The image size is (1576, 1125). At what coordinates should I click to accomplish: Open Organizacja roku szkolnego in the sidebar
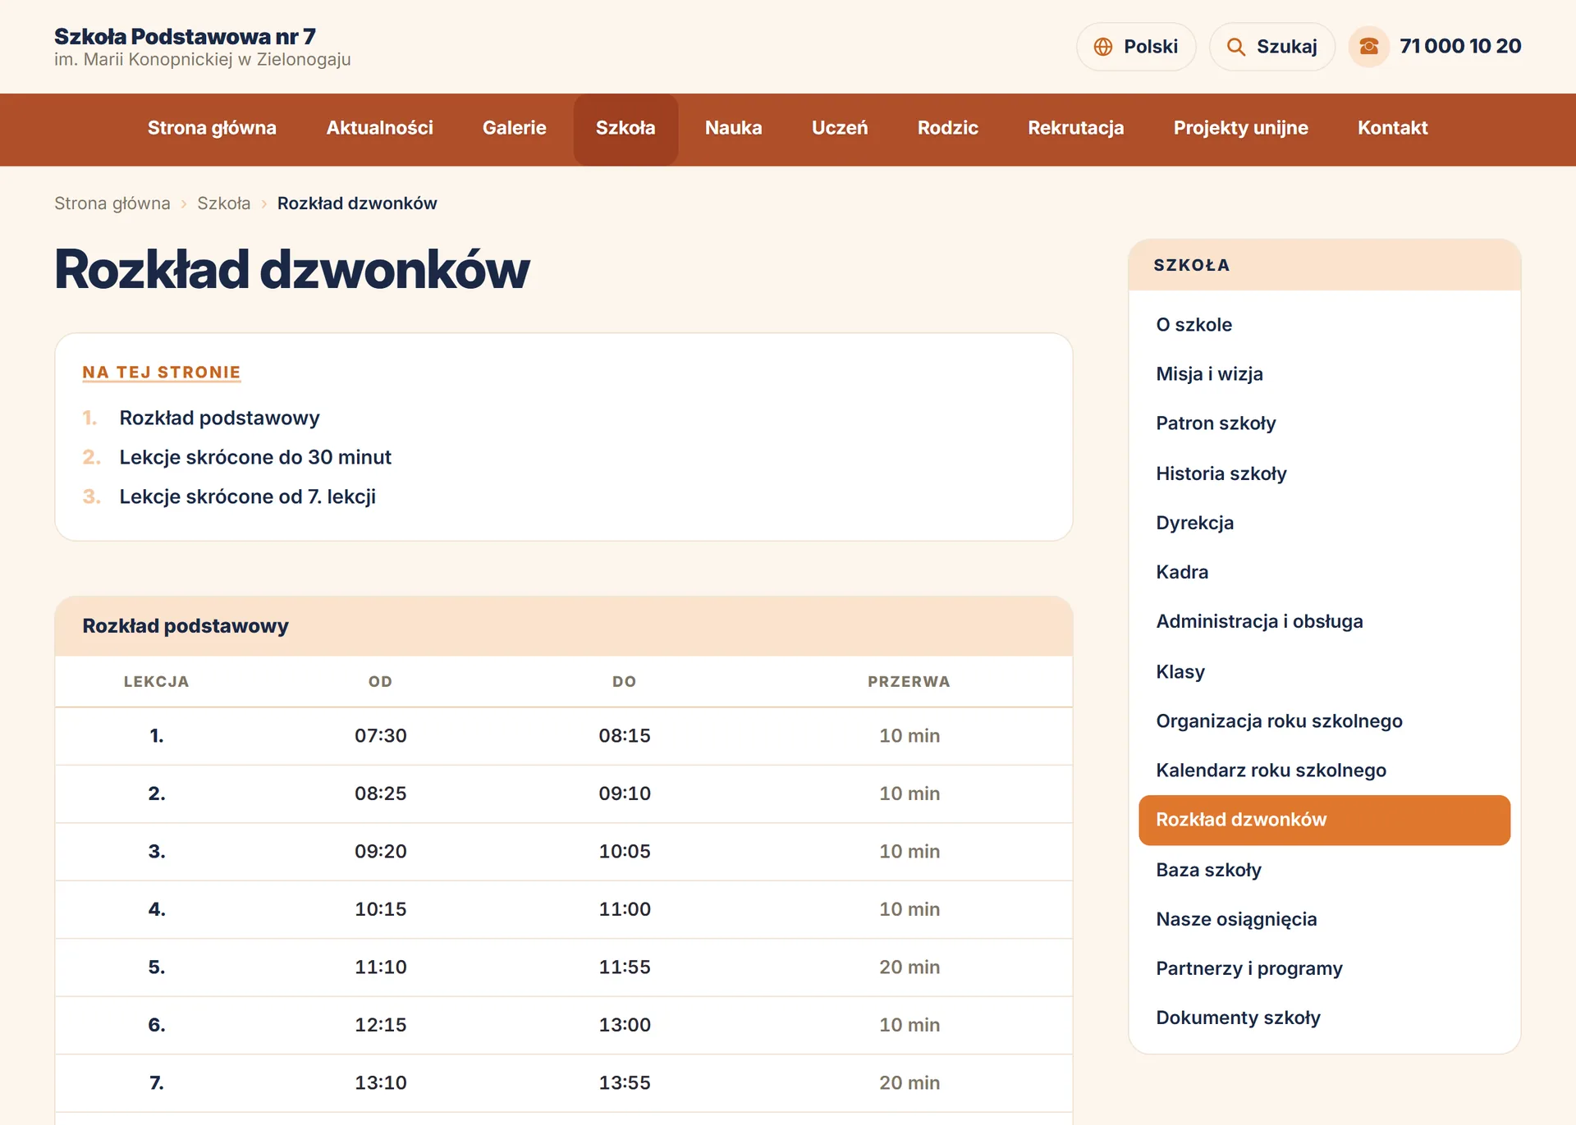1324,720
